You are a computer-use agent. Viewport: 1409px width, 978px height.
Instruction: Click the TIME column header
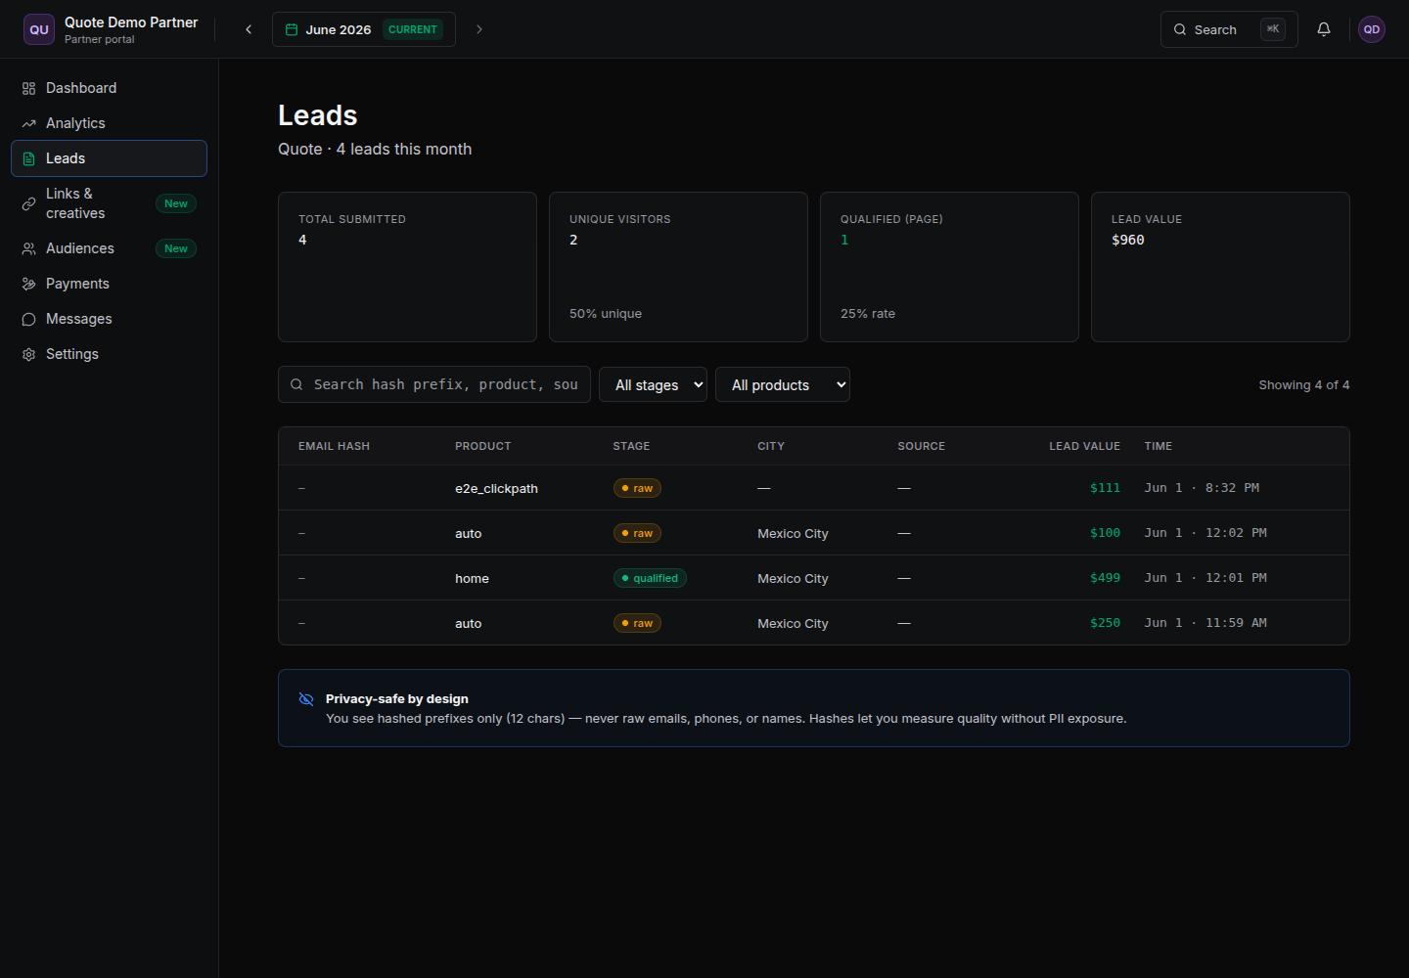coord(1159,446)
